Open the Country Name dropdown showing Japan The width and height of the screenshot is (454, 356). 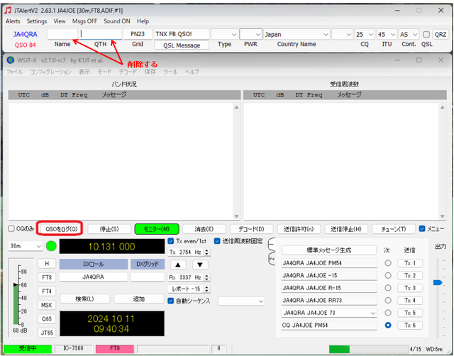(297, 35)
